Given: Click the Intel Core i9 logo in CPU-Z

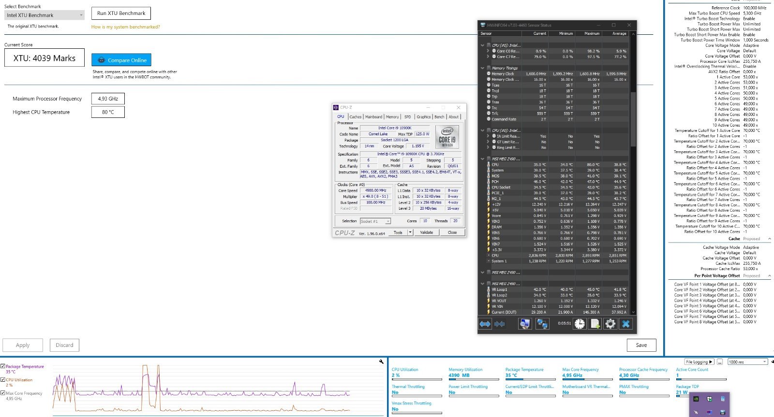Looking at the screenshot, I should click(447, 137).
